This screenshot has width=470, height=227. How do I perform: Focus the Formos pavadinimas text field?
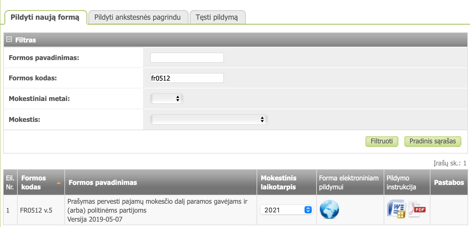[187, 58]
